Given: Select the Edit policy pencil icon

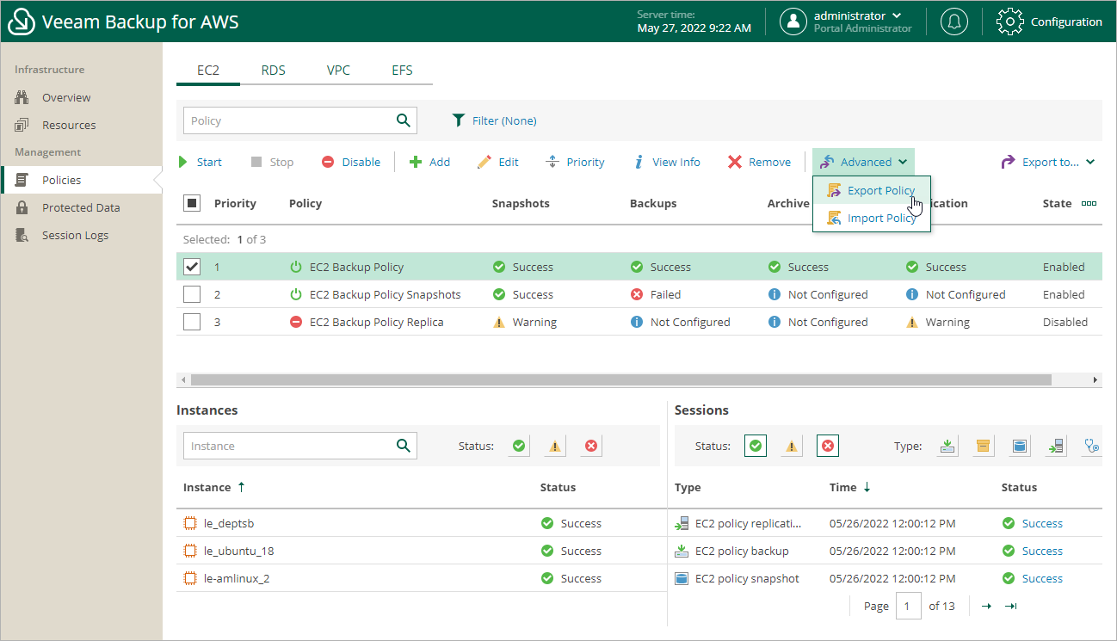Looking at the screenshot, I should (498, 162).
